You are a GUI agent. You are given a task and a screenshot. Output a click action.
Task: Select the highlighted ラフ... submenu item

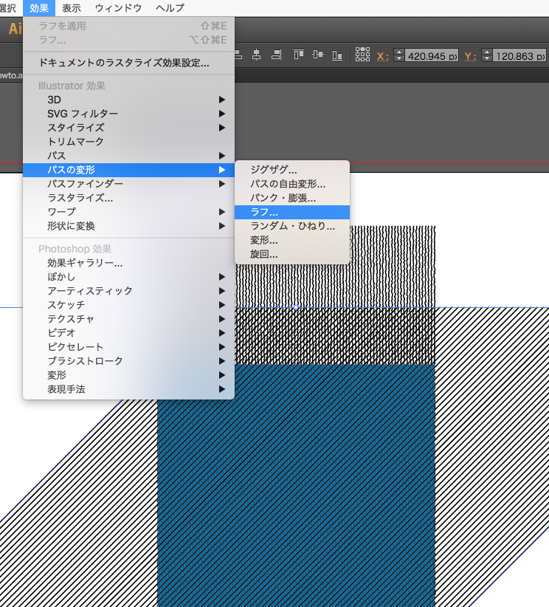click(x=292, y=212)
